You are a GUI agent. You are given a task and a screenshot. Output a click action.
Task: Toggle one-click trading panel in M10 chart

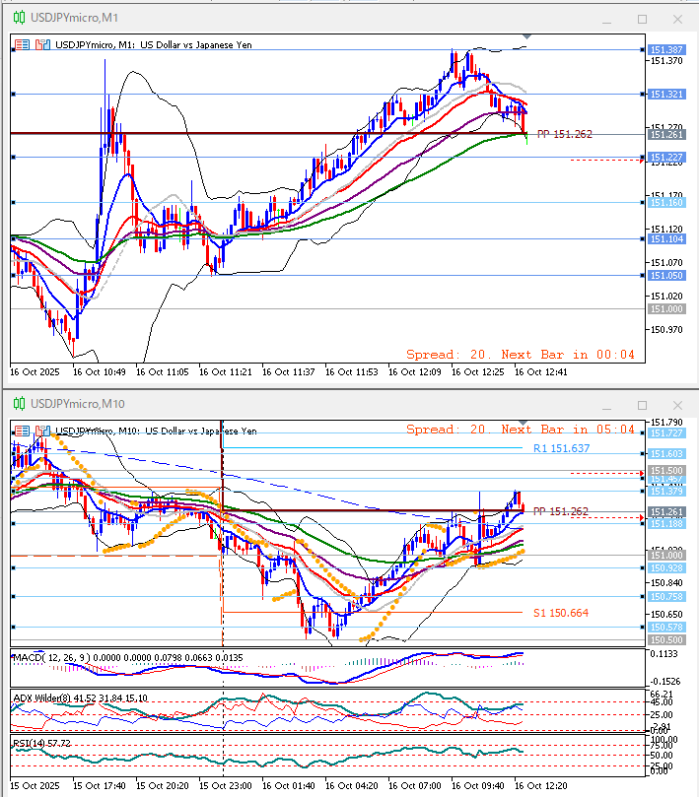pyautogui.click(x=15, y=431)
